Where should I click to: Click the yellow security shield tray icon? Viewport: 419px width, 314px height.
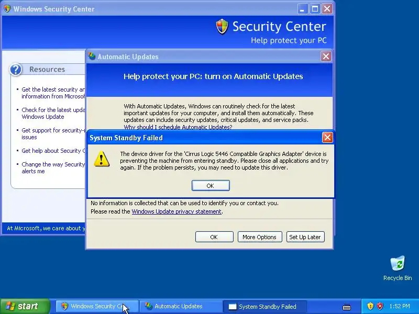click(x=370, y=306)
